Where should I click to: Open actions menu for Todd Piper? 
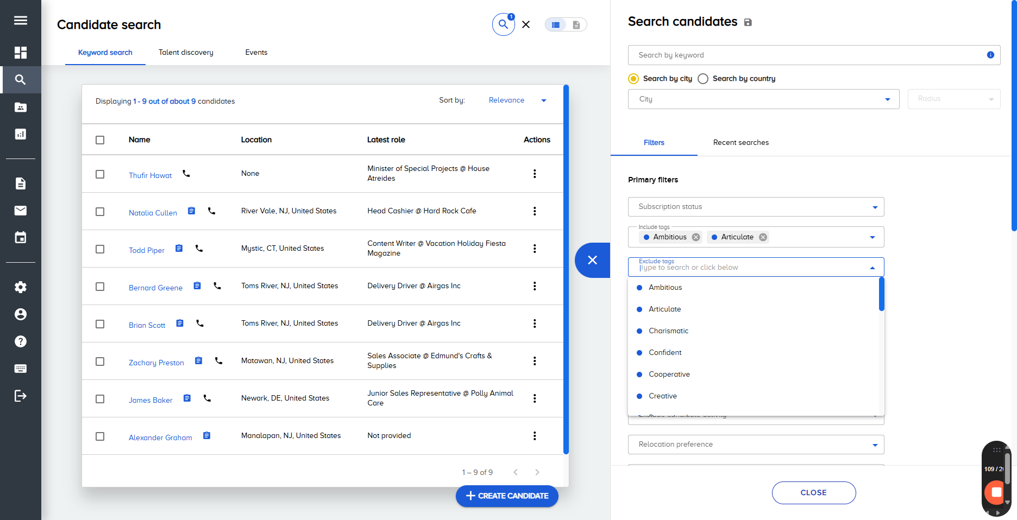tap(535, 249)
